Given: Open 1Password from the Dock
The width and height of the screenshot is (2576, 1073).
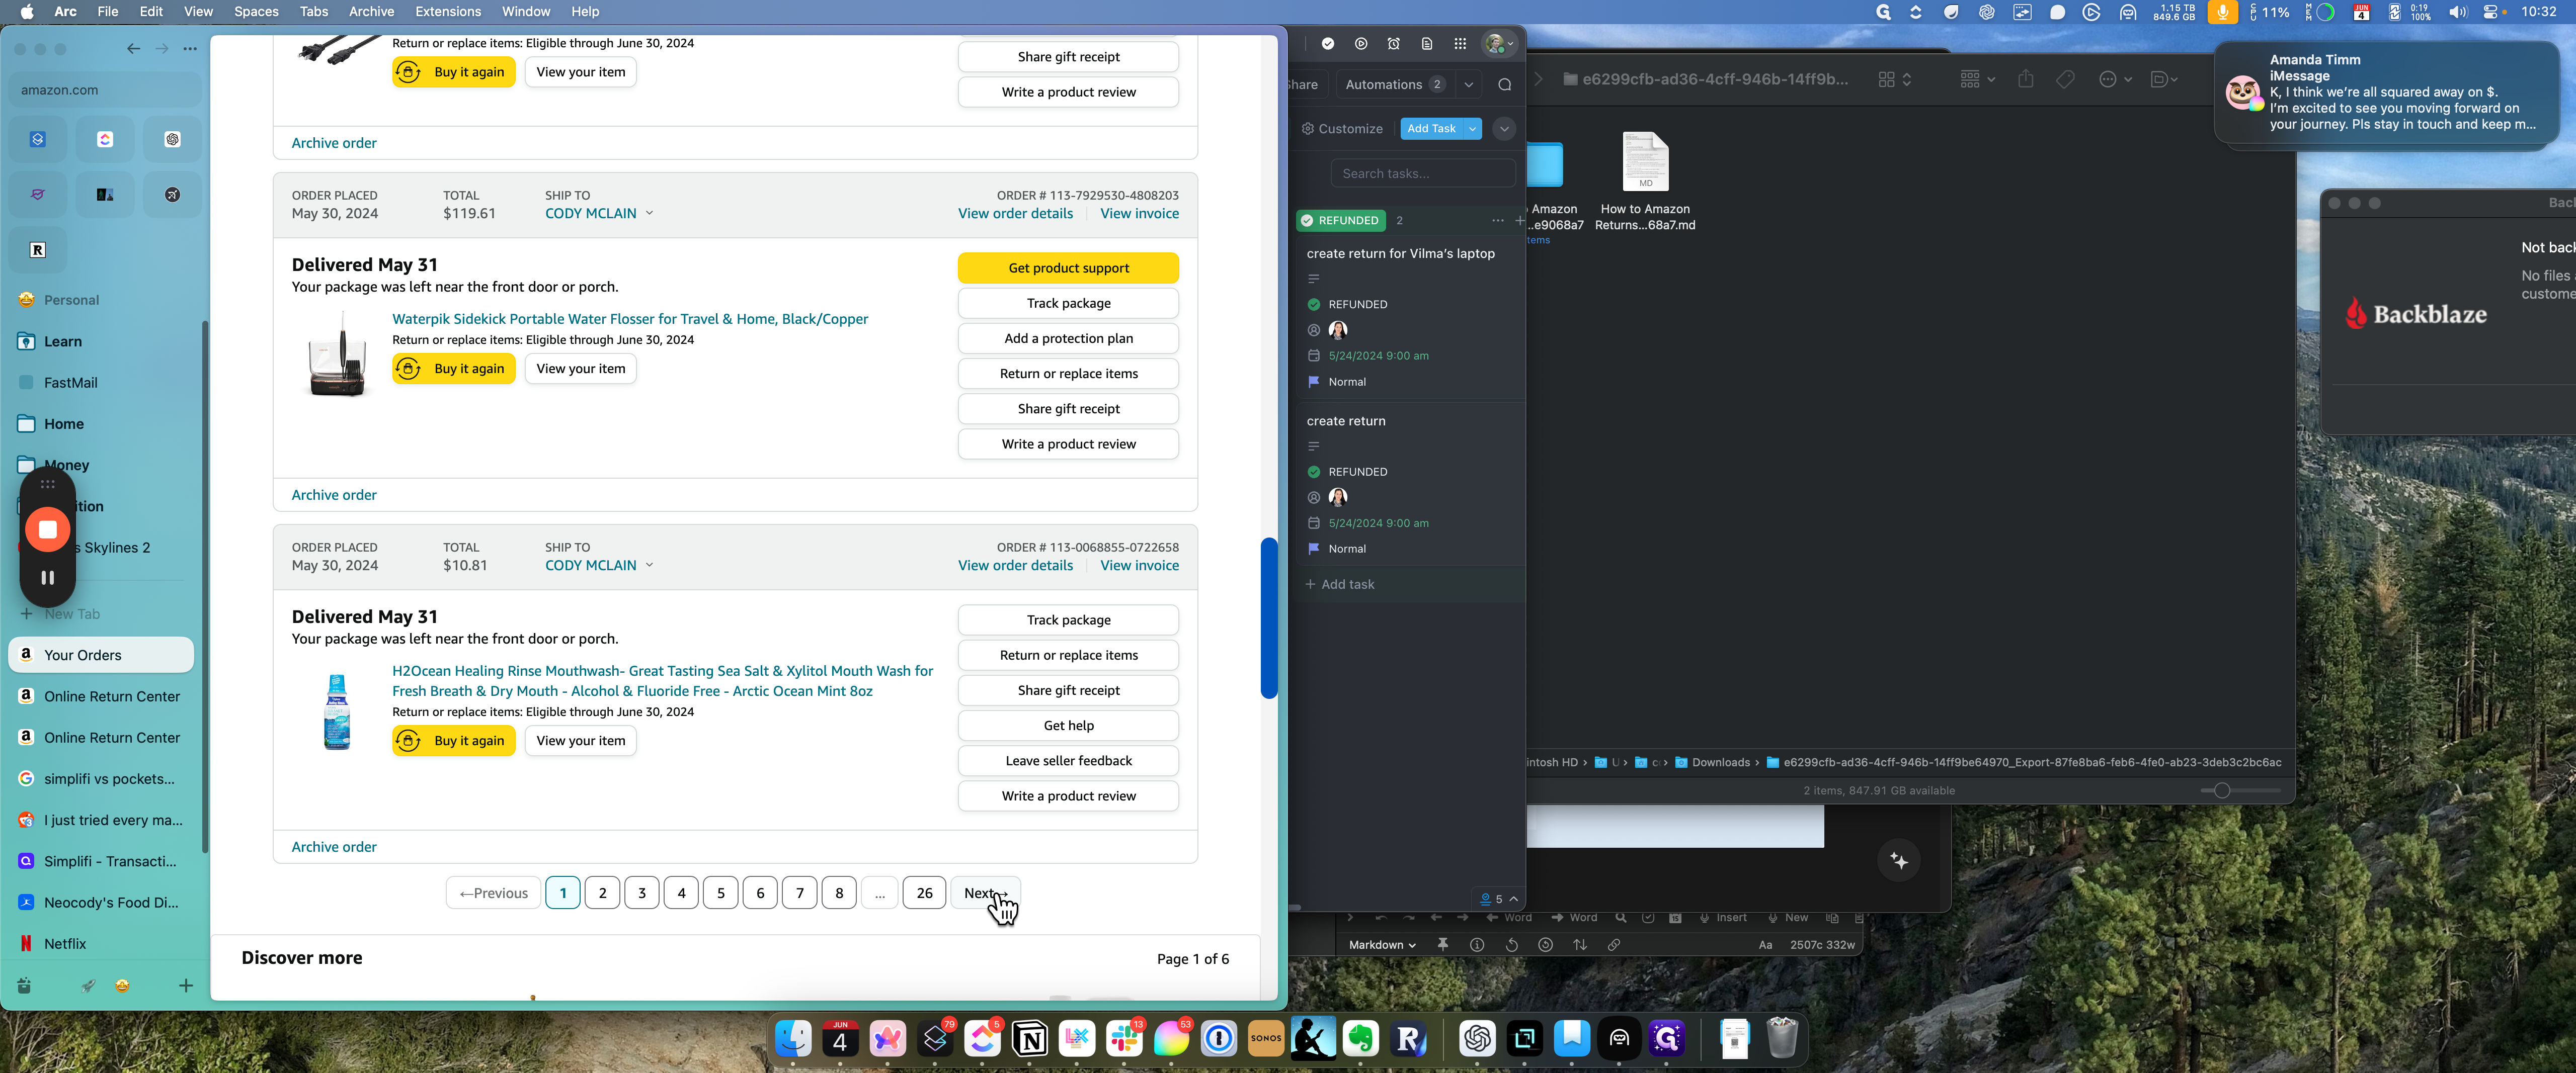Looking at the screenshot, I should 1219,1039.
